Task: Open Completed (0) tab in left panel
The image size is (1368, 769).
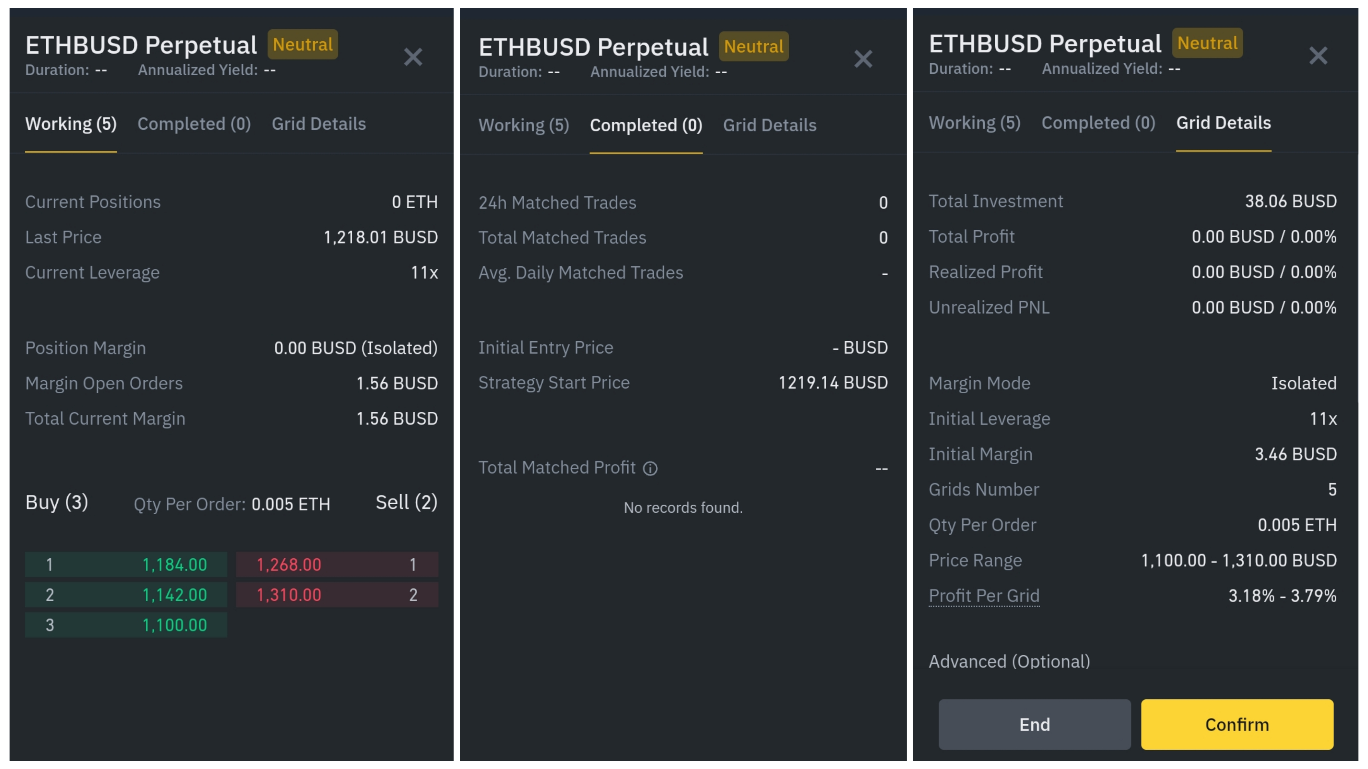Action: pos(194,124)
